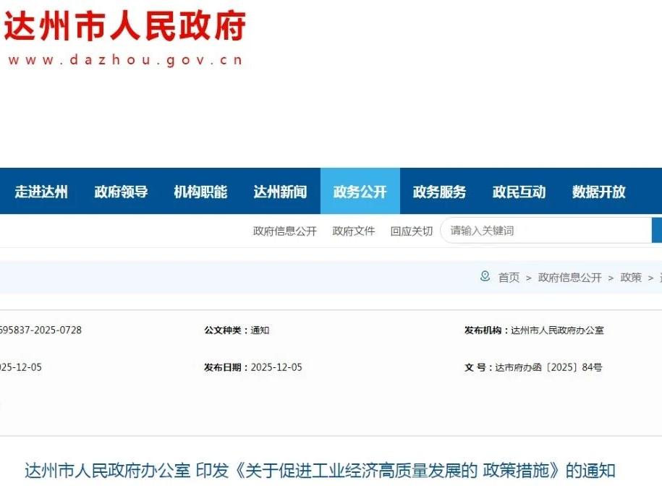This screenshot has width=662, height=496.
Task: Switch search scope to 政府文件
Action: point(354,231)
